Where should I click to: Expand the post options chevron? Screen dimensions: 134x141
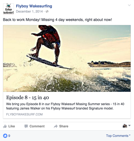pyautogui.click(x=129, y=5)
